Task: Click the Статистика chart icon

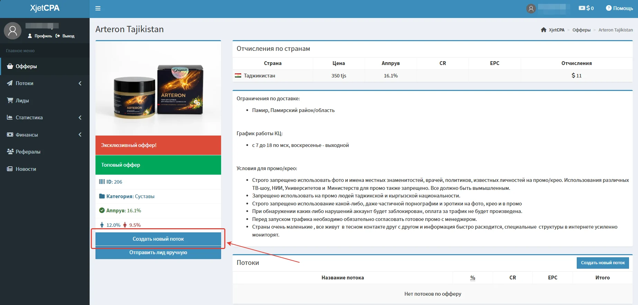Action: click(10, 118)
